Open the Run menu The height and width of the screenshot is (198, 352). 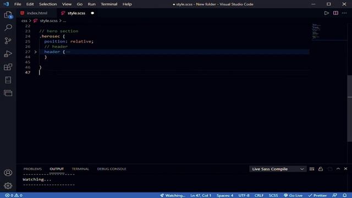92,4
